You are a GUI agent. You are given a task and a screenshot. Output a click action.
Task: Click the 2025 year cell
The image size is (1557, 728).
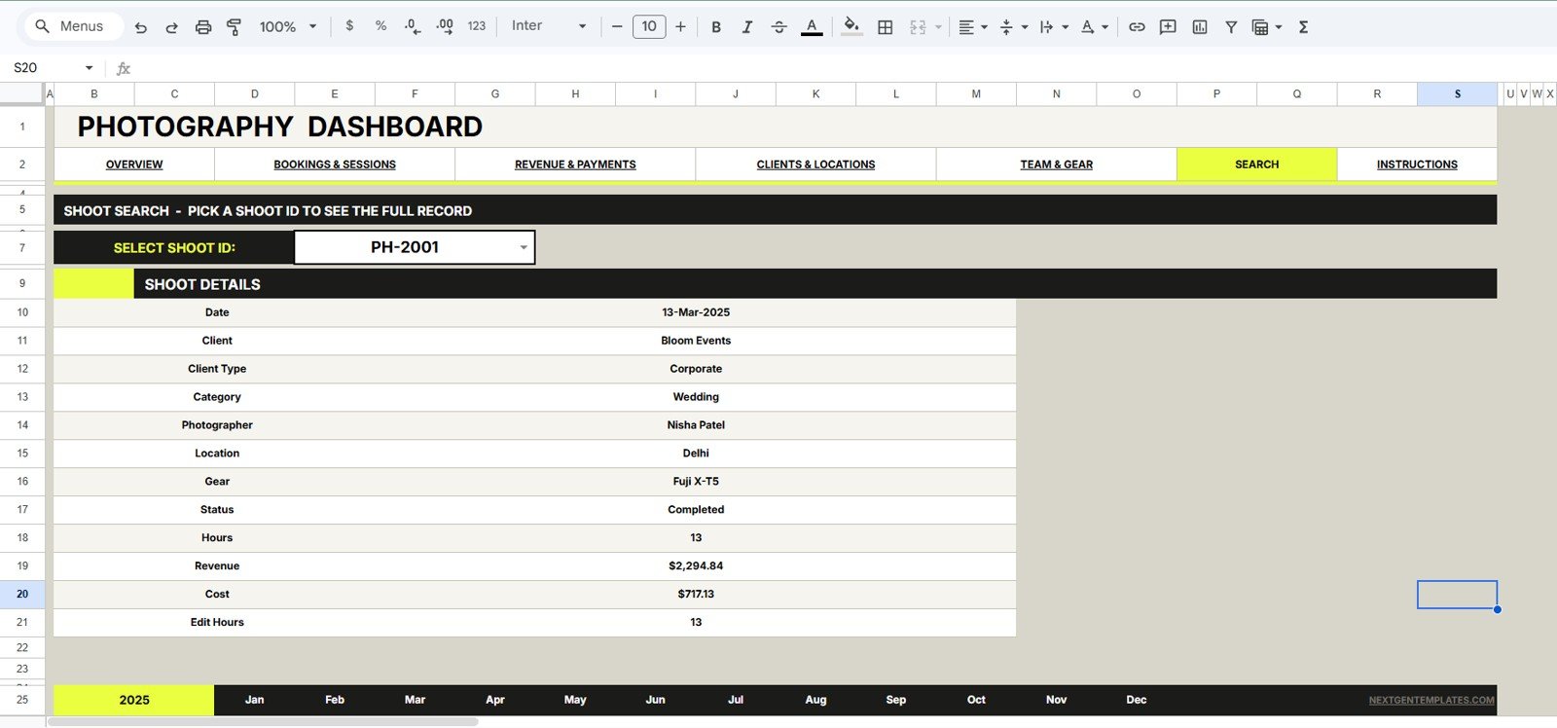134,700
